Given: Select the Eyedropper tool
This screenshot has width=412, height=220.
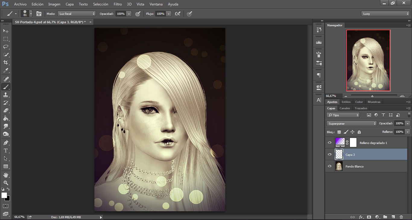Looking at the screenshot, I should click(x=6, y=70).
